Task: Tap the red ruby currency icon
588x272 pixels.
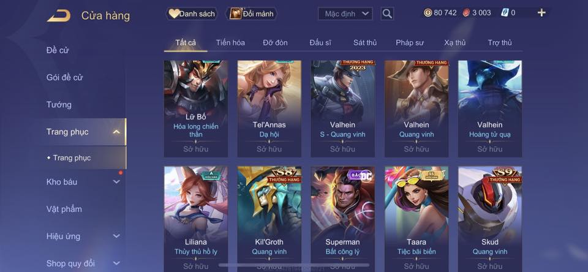Action: coord(466,13)
